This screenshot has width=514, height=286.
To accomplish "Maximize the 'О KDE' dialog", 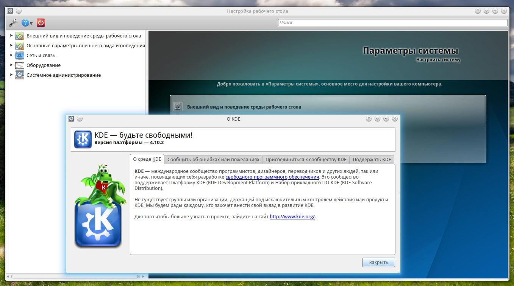I will [386, 119].
